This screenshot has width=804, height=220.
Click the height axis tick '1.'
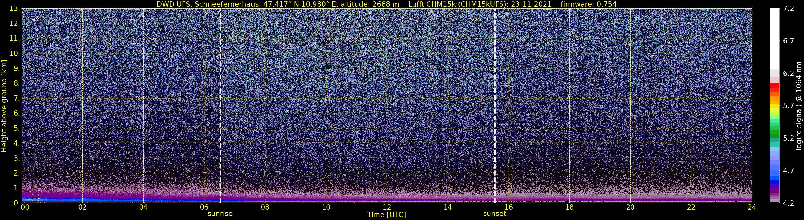(17, 188)
